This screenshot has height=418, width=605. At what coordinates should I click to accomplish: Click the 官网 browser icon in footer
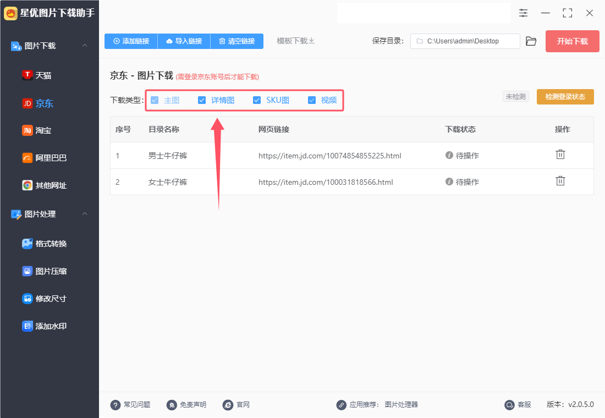coord(228,405)
